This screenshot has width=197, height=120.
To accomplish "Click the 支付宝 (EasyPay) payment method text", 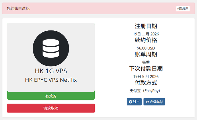I will [145, 91].
